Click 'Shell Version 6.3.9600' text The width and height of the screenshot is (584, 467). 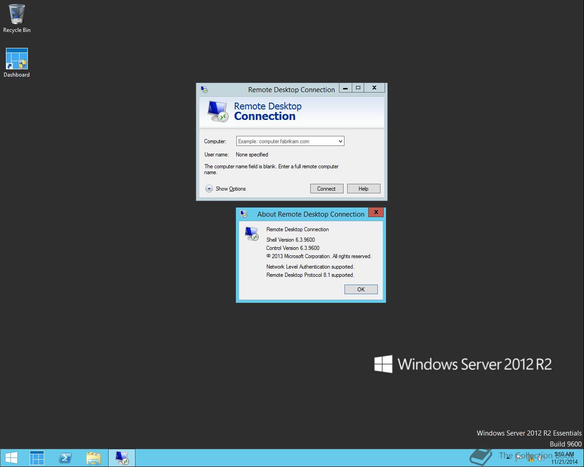tap(291, 240)
